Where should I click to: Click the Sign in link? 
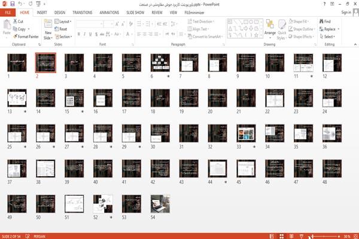(x=346, y=13)
